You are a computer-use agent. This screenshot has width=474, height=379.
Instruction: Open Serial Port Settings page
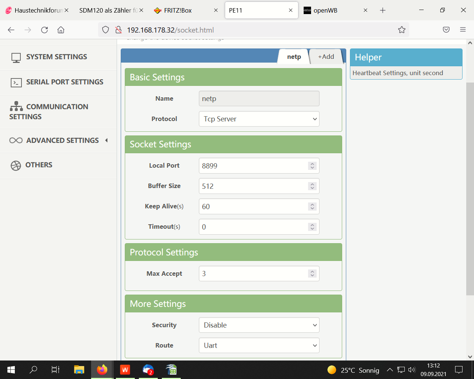point(58,82)
